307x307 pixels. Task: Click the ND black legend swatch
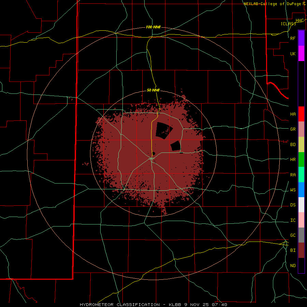tap(301, 265)
